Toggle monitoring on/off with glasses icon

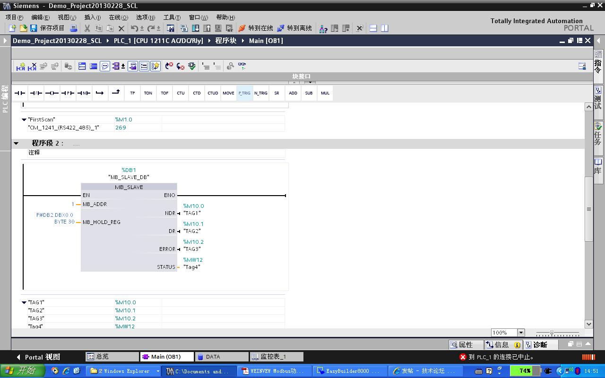coord(242,66)
